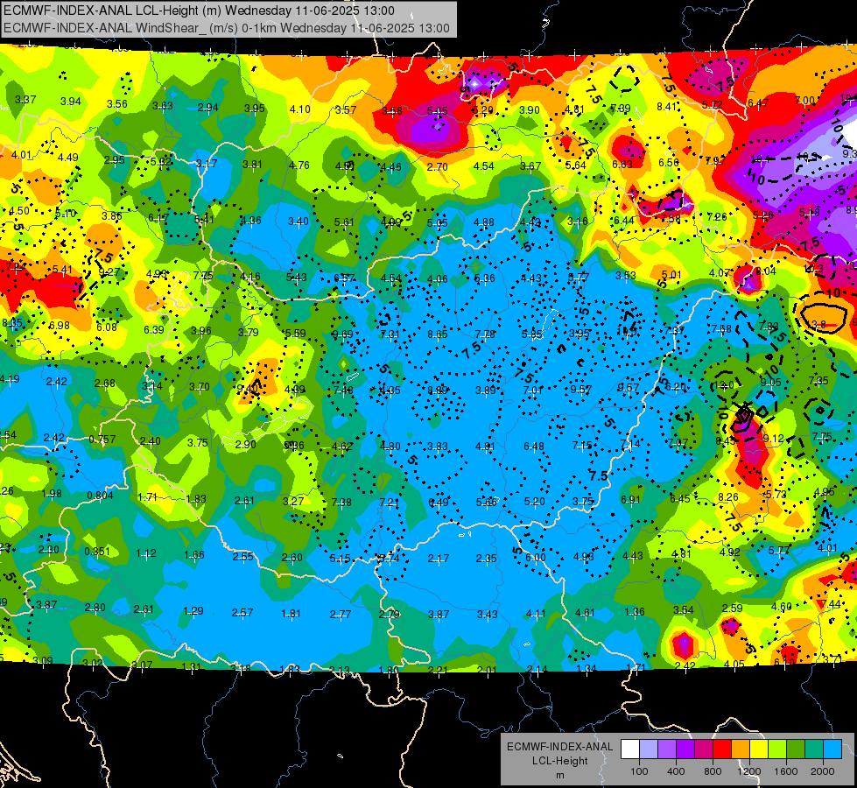The width and height of the screenshot is (857, 788).
Task: Click wind shear value '1.36'
Action: point(635,611)
